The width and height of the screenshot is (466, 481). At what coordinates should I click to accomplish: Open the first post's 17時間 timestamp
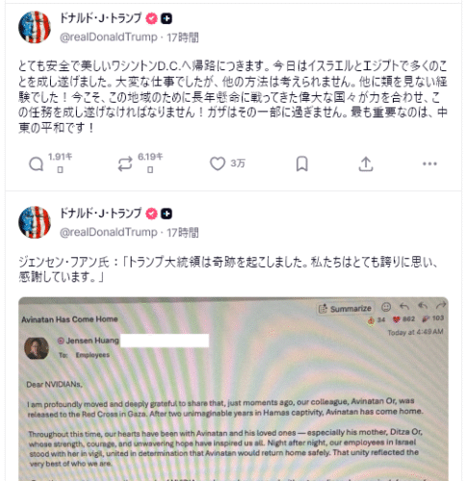point(183,38)
